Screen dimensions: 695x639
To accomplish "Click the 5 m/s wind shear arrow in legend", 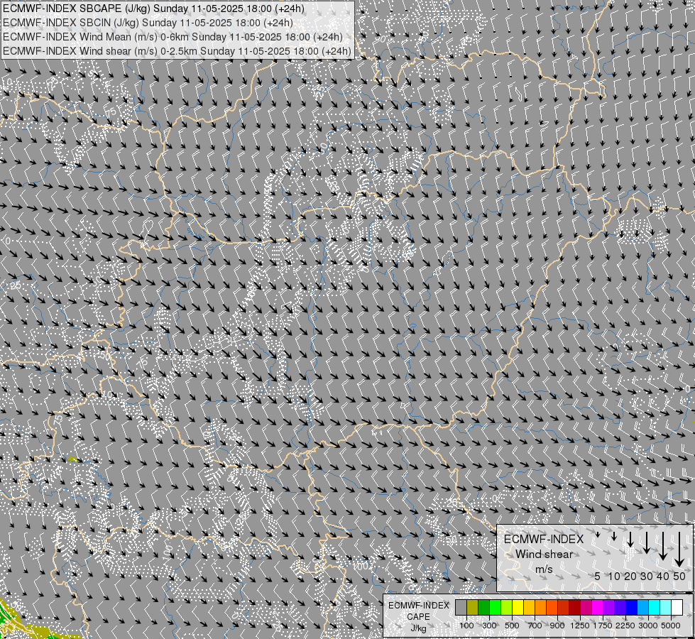I will point(598,535).
